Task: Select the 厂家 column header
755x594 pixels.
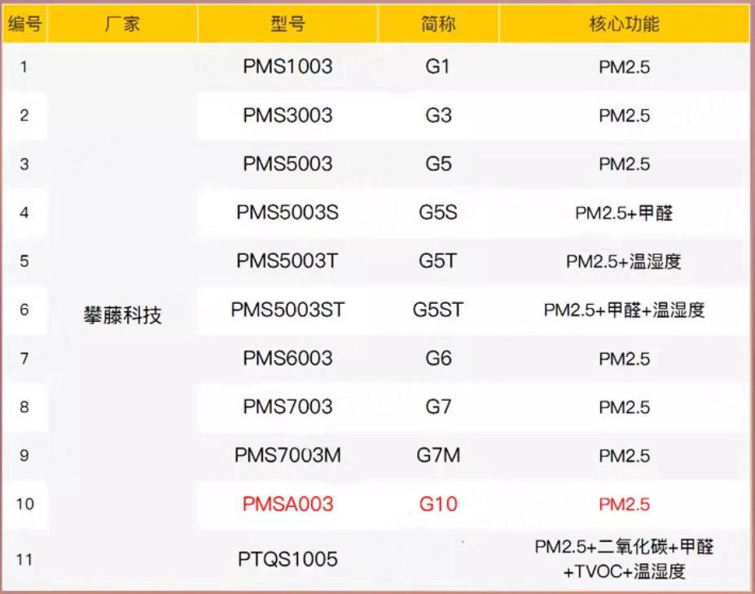Action: (122, 24)
